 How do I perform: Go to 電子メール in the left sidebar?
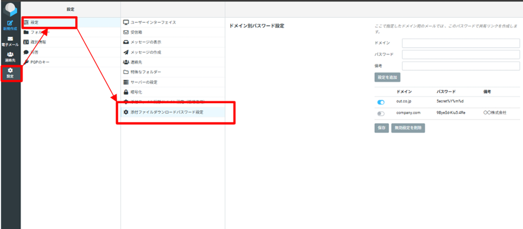pyautogui.click(x=10, y=42)
